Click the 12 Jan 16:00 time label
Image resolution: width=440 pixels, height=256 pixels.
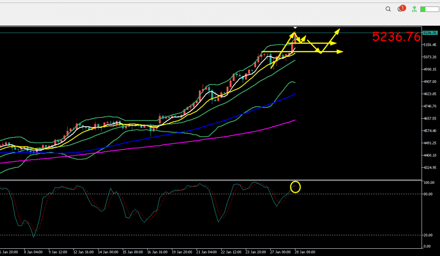[83, 252]
